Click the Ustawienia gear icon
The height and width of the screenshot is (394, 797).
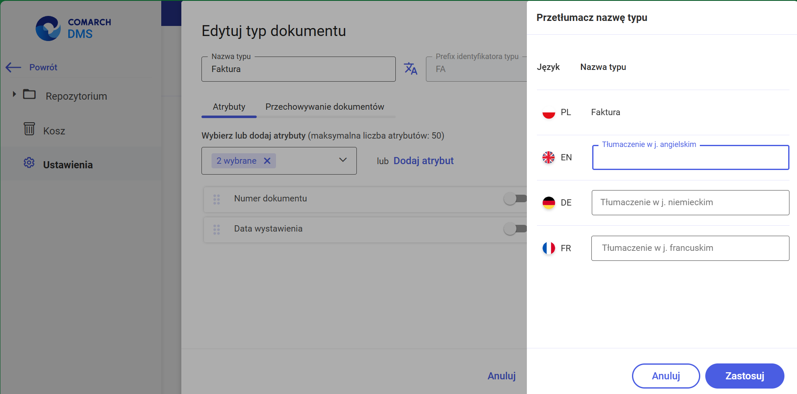tap(29, 162)
